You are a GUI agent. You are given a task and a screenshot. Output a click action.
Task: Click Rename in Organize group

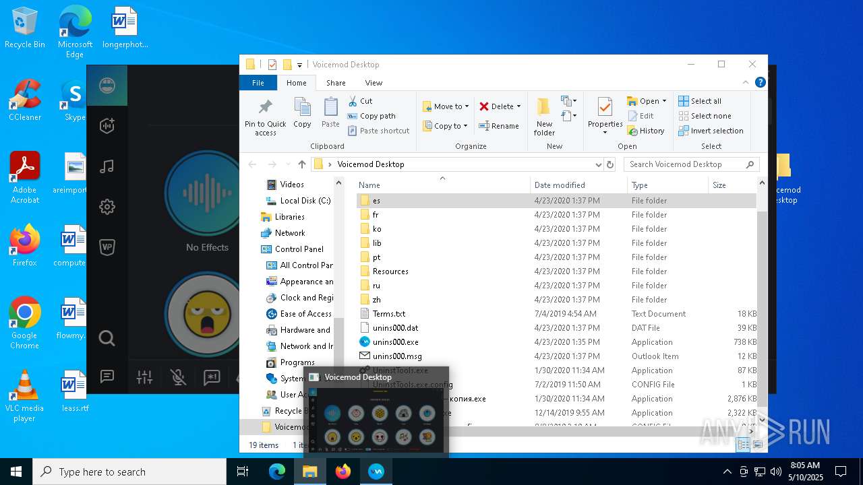(x=499, y=126)
